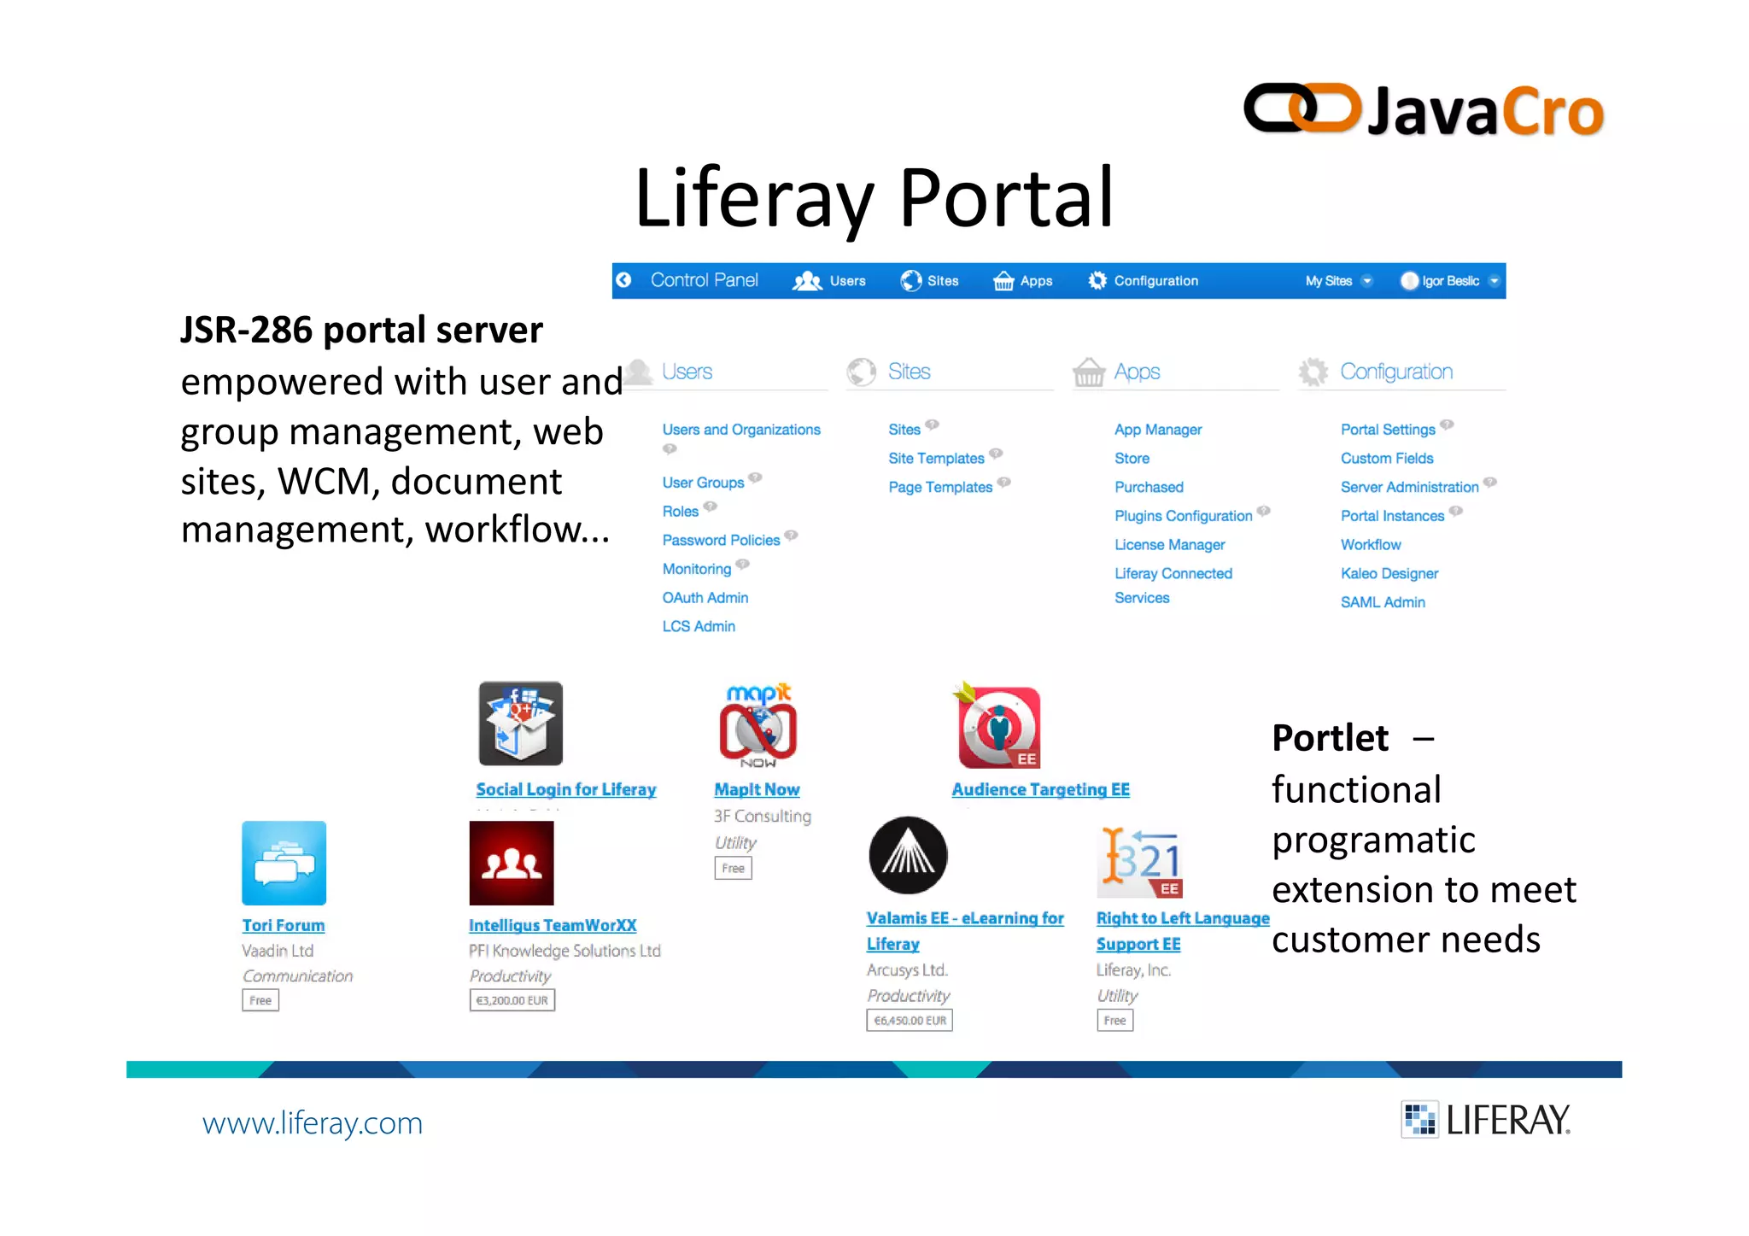
Task: Click the MapIt Now app icon
Action: [x=758, y=725]
